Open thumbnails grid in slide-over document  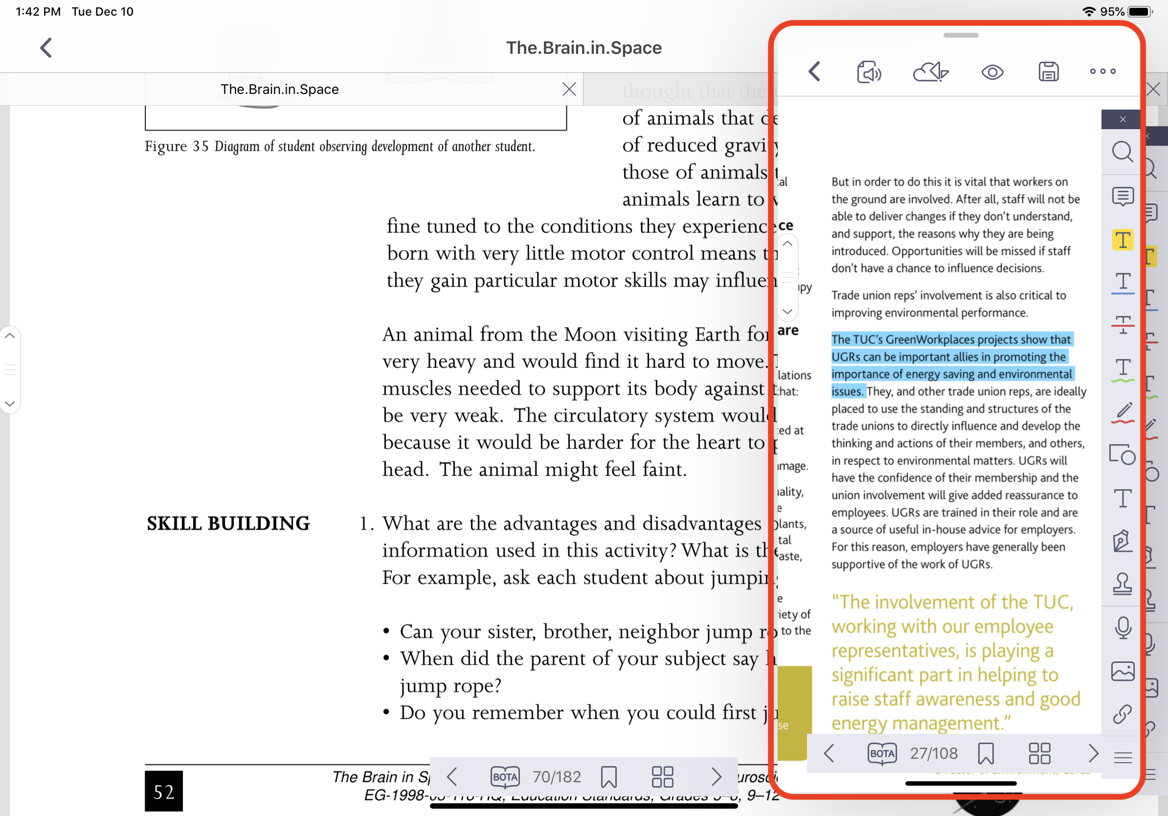point(1039,753)
